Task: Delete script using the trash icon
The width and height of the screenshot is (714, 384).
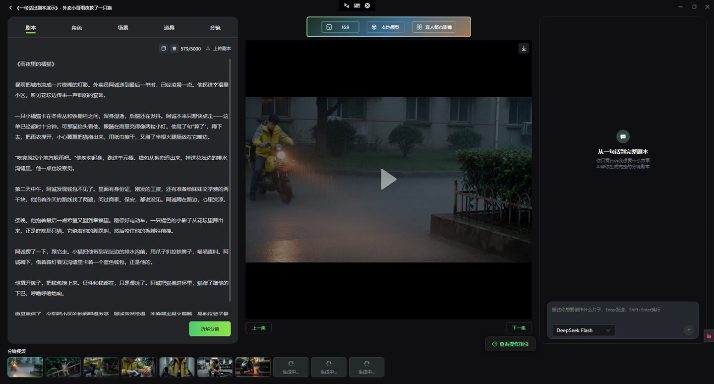Action: click(174, 49)
